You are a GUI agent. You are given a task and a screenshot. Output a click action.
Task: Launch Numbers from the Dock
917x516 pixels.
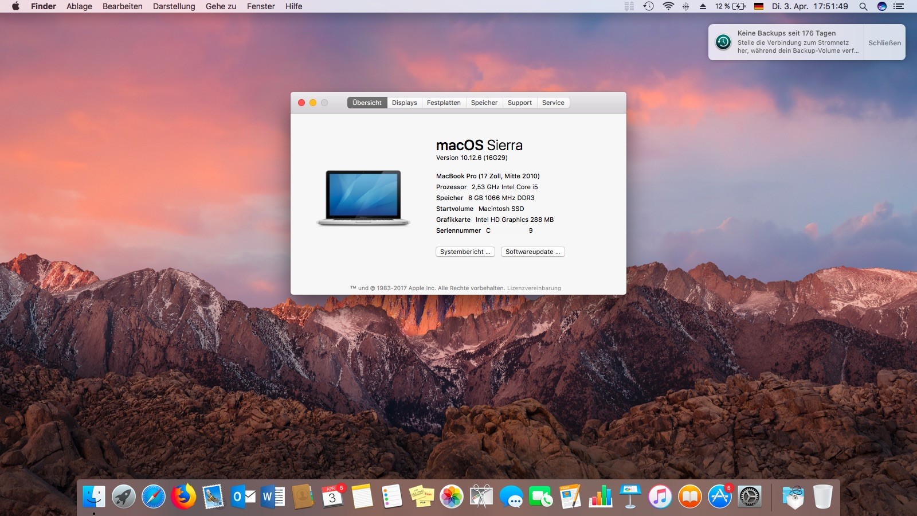tap(601, 497)
